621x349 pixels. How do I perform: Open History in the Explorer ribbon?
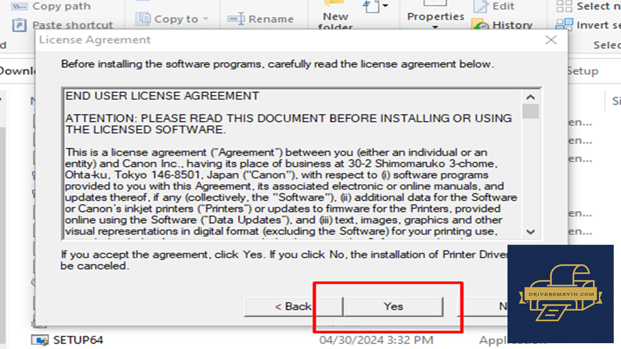point(503,25)
